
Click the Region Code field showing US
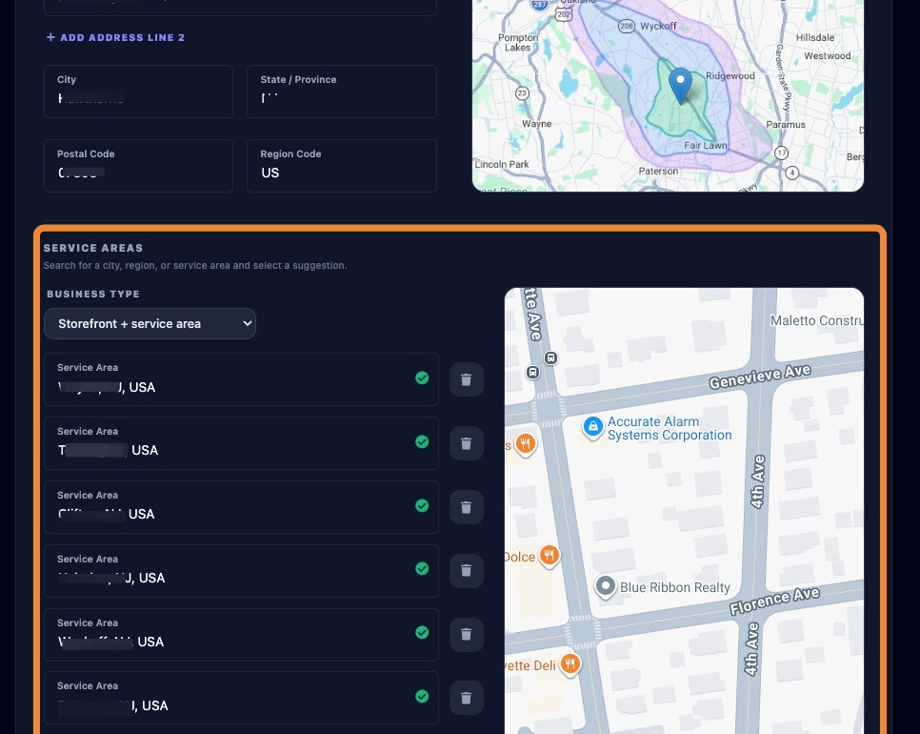pyautogui.click(x=342, y=166)
